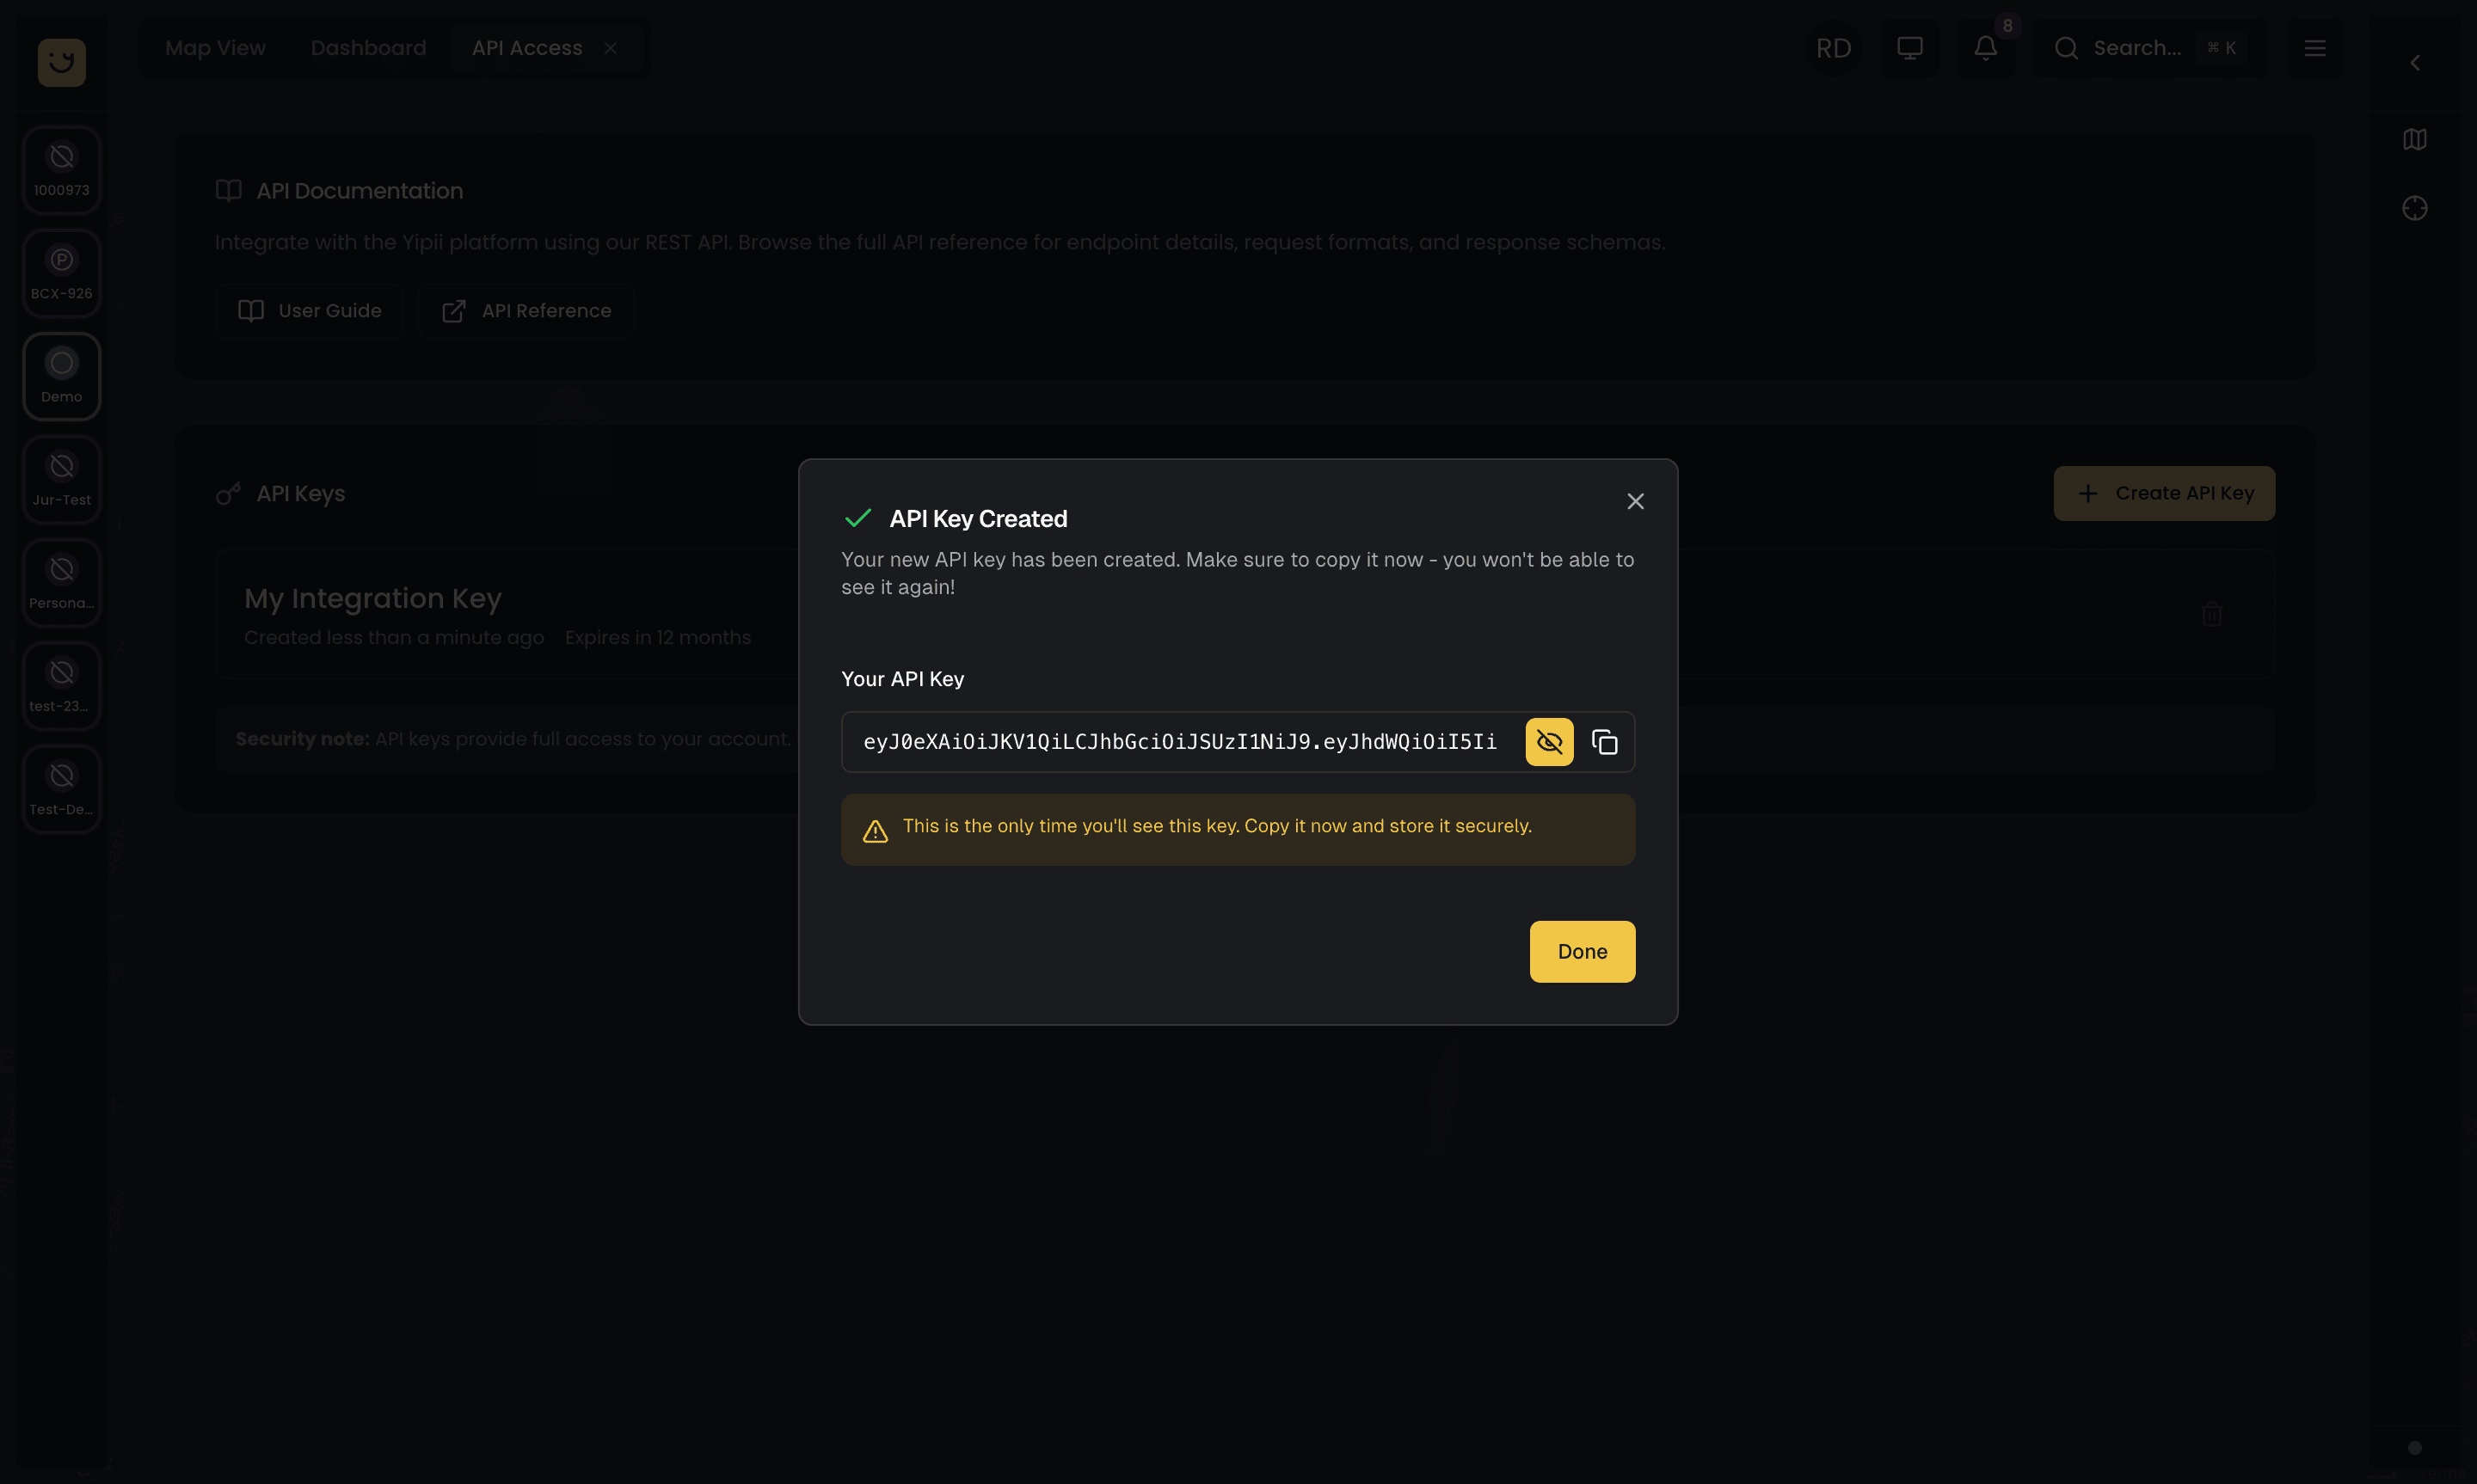The height and width of the screenshot is (1484, 2477).
Task: Click the Create API Key button
Action: click(2164, 493)
